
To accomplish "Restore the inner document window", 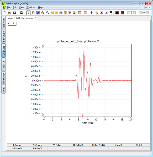I will 146,7.
